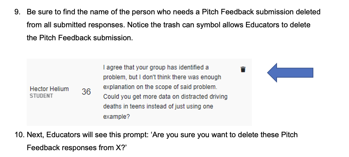
Task: Click the trash can delete icon
Action: tap(243, 69)
